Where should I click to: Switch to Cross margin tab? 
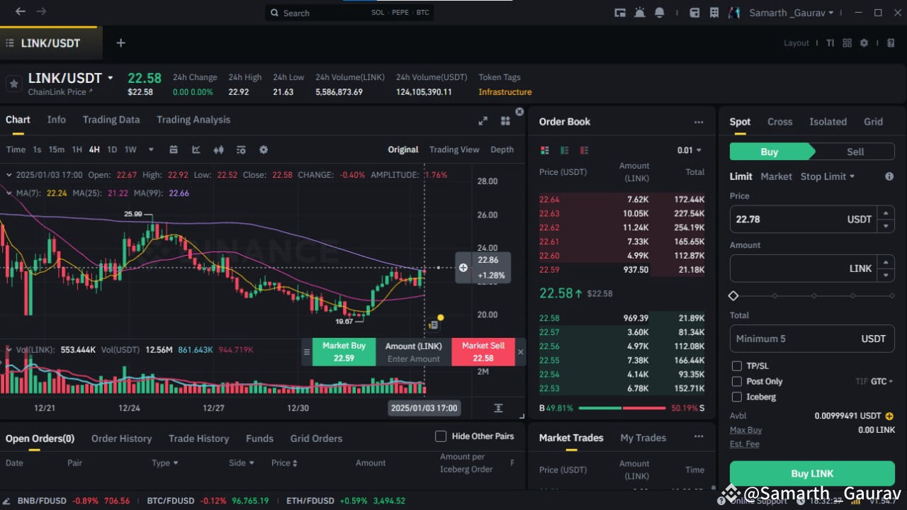(779, 122)
